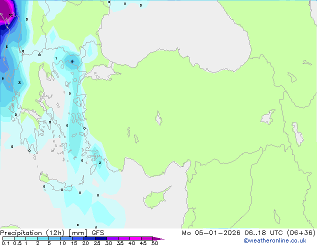Select the 0.1 mm legend color swatch
This screenshot has width=317, height=245.
8,238
